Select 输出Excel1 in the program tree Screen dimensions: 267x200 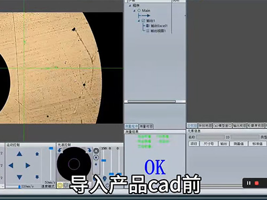click(x=159, y=26)
